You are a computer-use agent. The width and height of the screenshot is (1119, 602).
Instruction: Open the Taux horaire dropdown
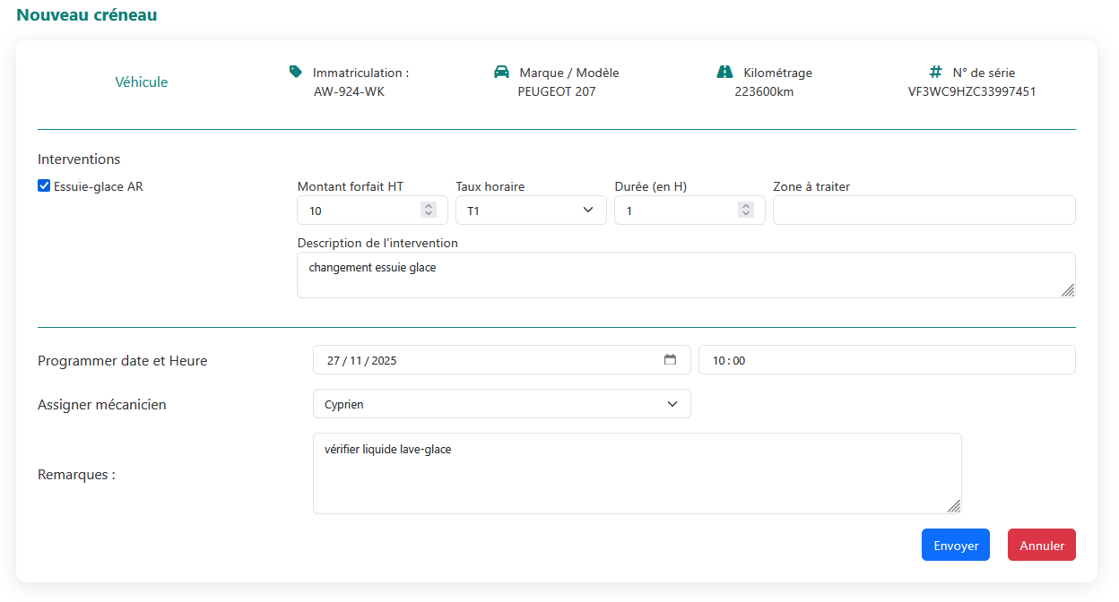[531, 211]
